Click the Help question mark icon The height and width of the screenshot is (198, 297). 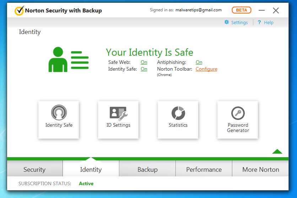pos(259,22)
